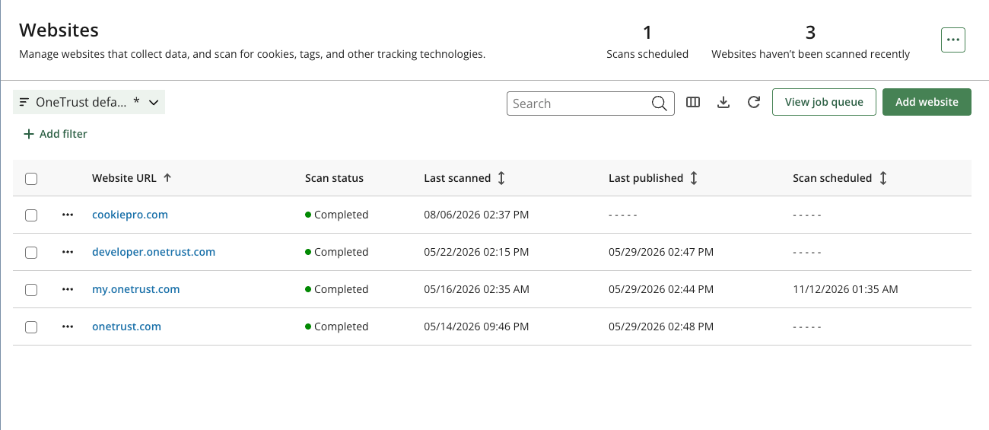Open the my.onetrust.com website link
989x430 pixels.
pyautogui.click(x=136, y=289)
